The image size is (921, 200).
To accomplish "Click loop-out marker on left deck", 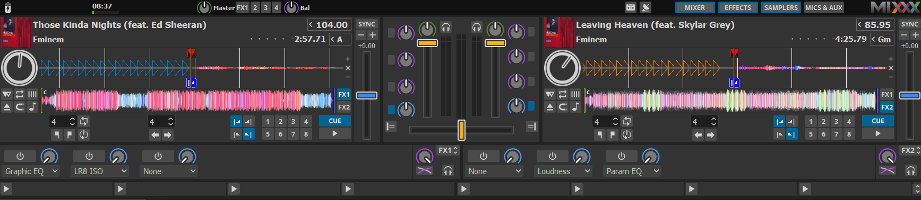I will pos(70,134).
